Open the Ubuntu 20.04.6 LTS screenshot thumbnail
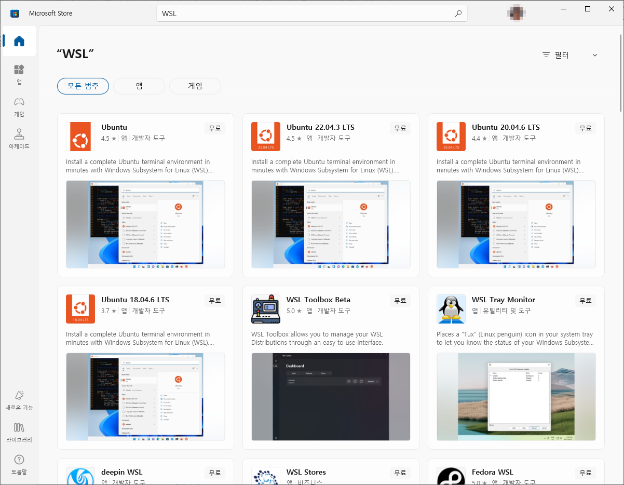Image resolution: width=624 pixels, height=485 pixels. [x=516, y=224]
